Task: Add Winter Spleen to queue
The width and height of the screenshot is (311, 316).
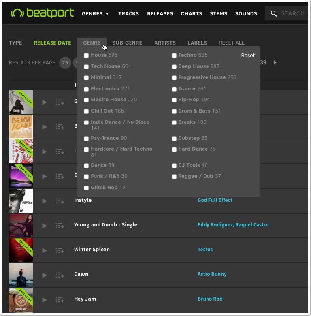Action: [60, 250]
